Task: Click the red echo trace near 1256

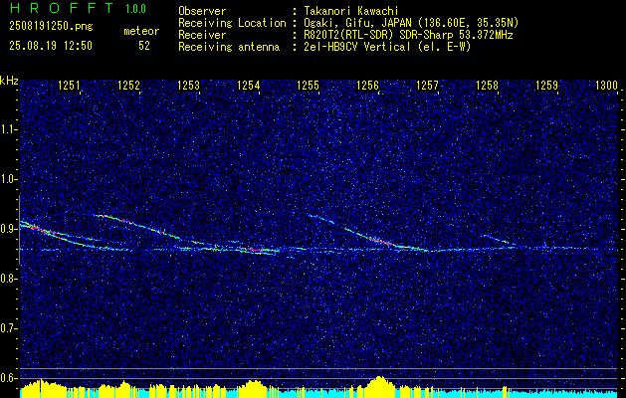Action: point(379,241)
